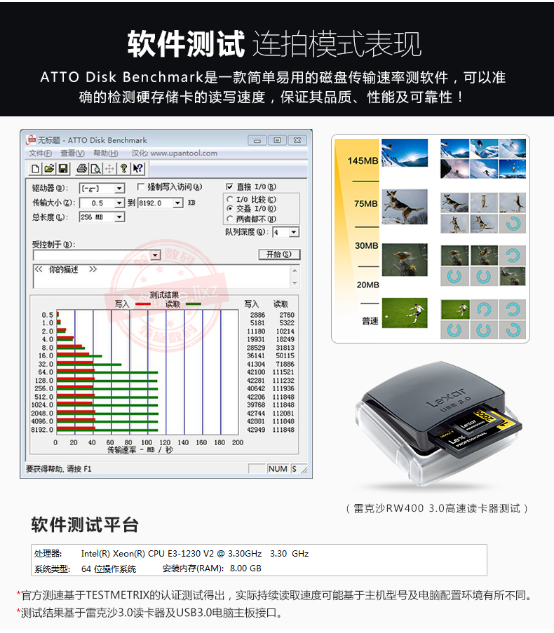
Task: Click the bird photo next to 30MB
Action: pyautogui.click(x=404, y=259)
